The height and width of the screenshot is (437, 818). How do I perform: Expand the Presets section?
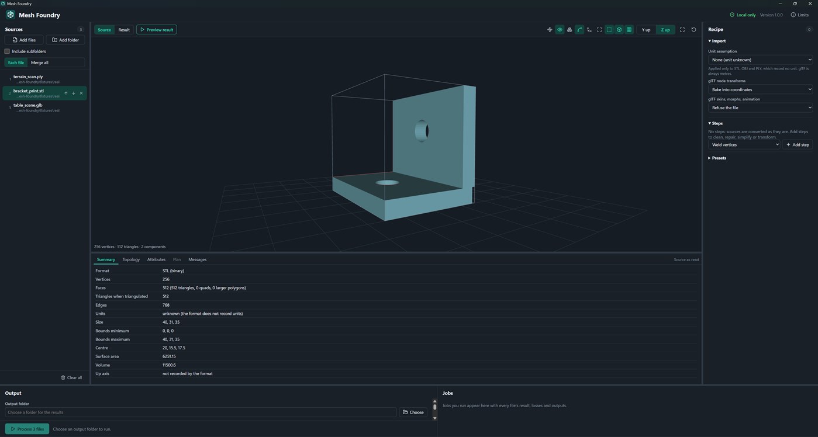[717, 158]
